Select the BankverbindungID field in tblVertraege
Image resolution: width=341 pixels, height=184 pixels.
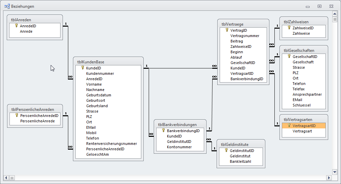(x=247, y=79)
